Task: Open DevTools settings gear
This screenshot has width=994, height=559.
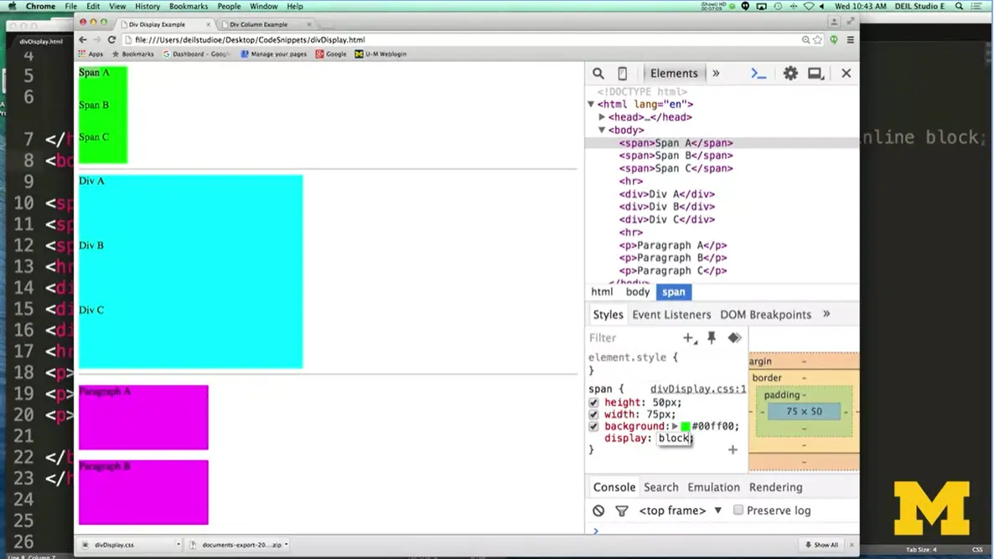Action: coord(790,74)
